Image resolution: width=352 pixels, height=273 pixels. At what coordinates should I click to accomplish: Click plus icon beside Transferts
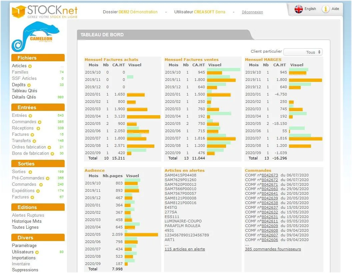(x=34, y=141)
